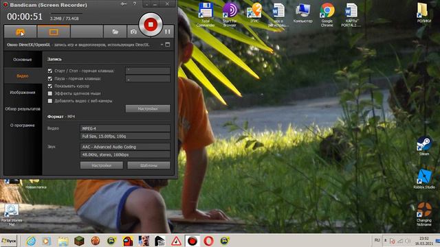
Task: Click AAC - Advanced Audio Coding field
Action: click(x=125, y=147)
